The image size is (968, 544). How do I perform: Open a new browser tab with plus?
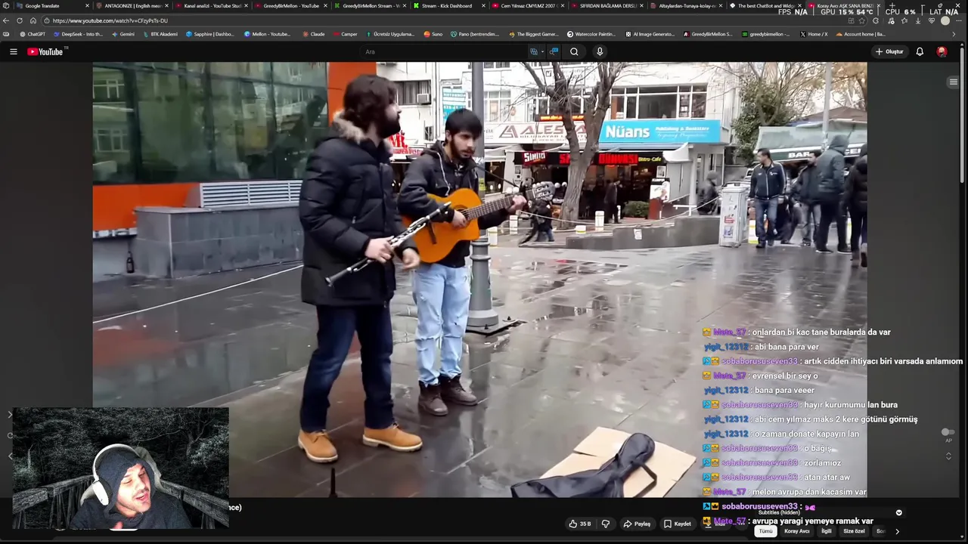pos(891,5)
